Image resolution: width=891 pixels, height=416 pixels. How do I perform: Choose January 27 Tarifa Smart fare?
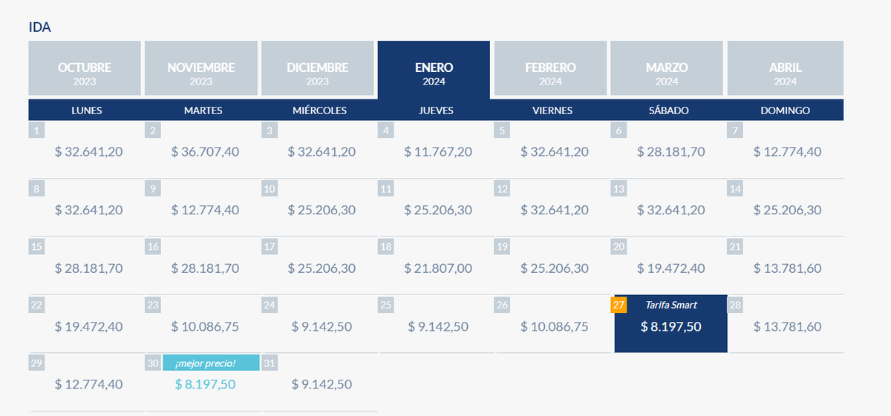coord(670,326)
